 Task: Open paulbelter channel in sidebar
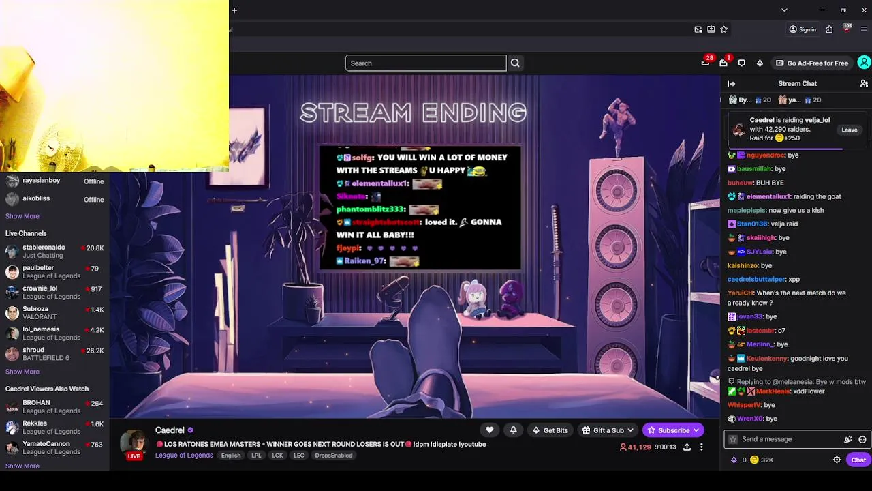54,272
